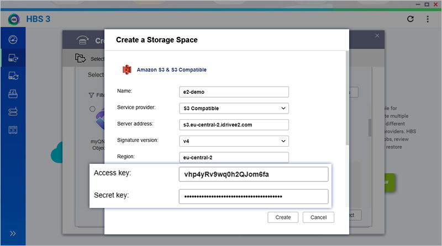The height and width of the screenshot is (246, 442).
Task: Close the background wizard dialog
Action: [x=377, y=35]
